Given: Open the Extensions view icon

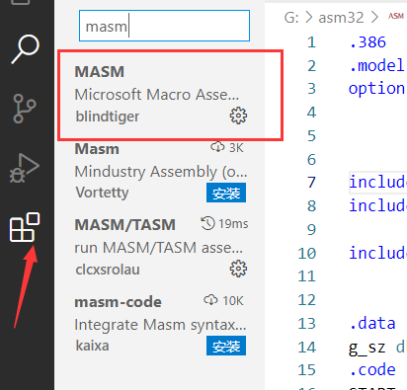Looking at the screenshot, I should [25, 227].
